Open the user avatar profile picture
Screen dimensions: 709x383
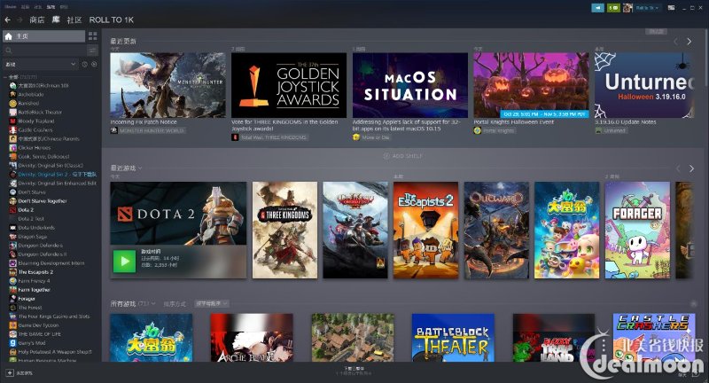(x=627, y=8)
